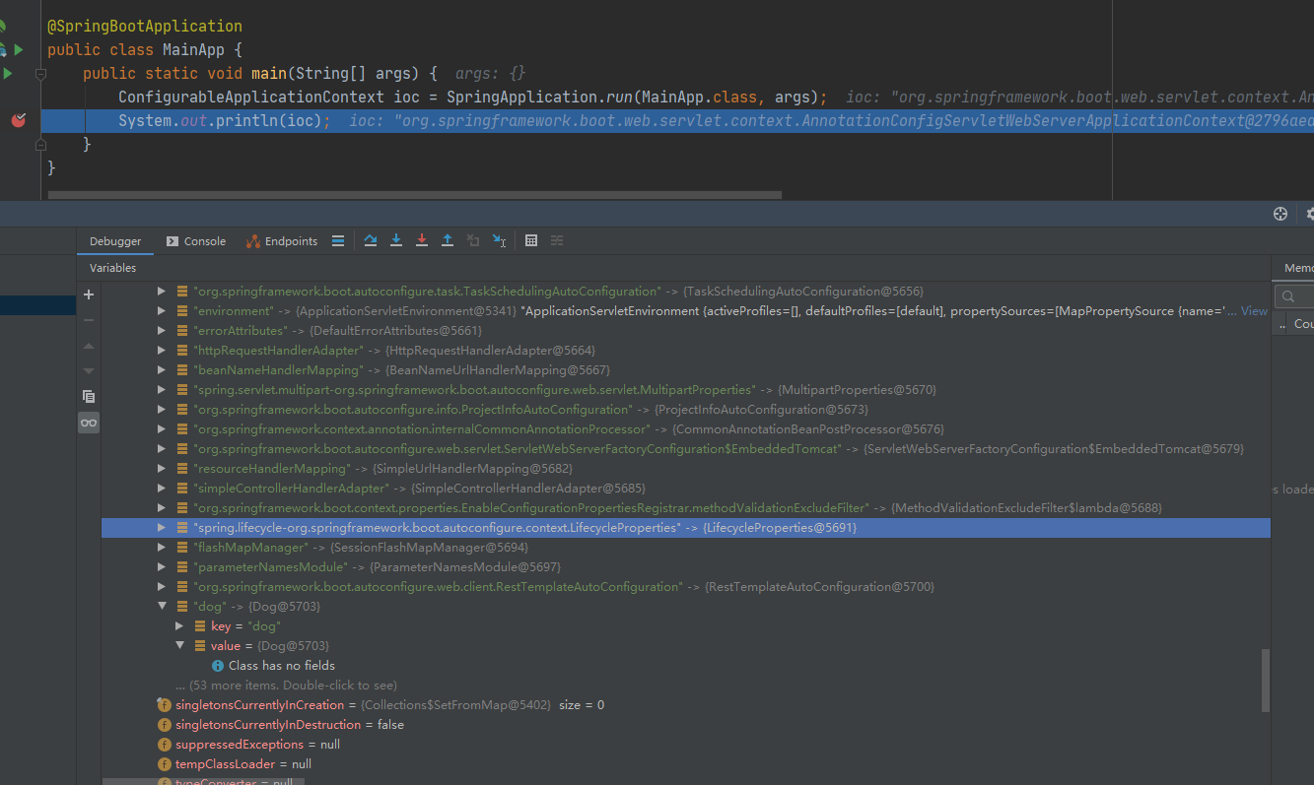Click Drop Frame icon in debugger toolbar
1314x785 pixels.
473,240
